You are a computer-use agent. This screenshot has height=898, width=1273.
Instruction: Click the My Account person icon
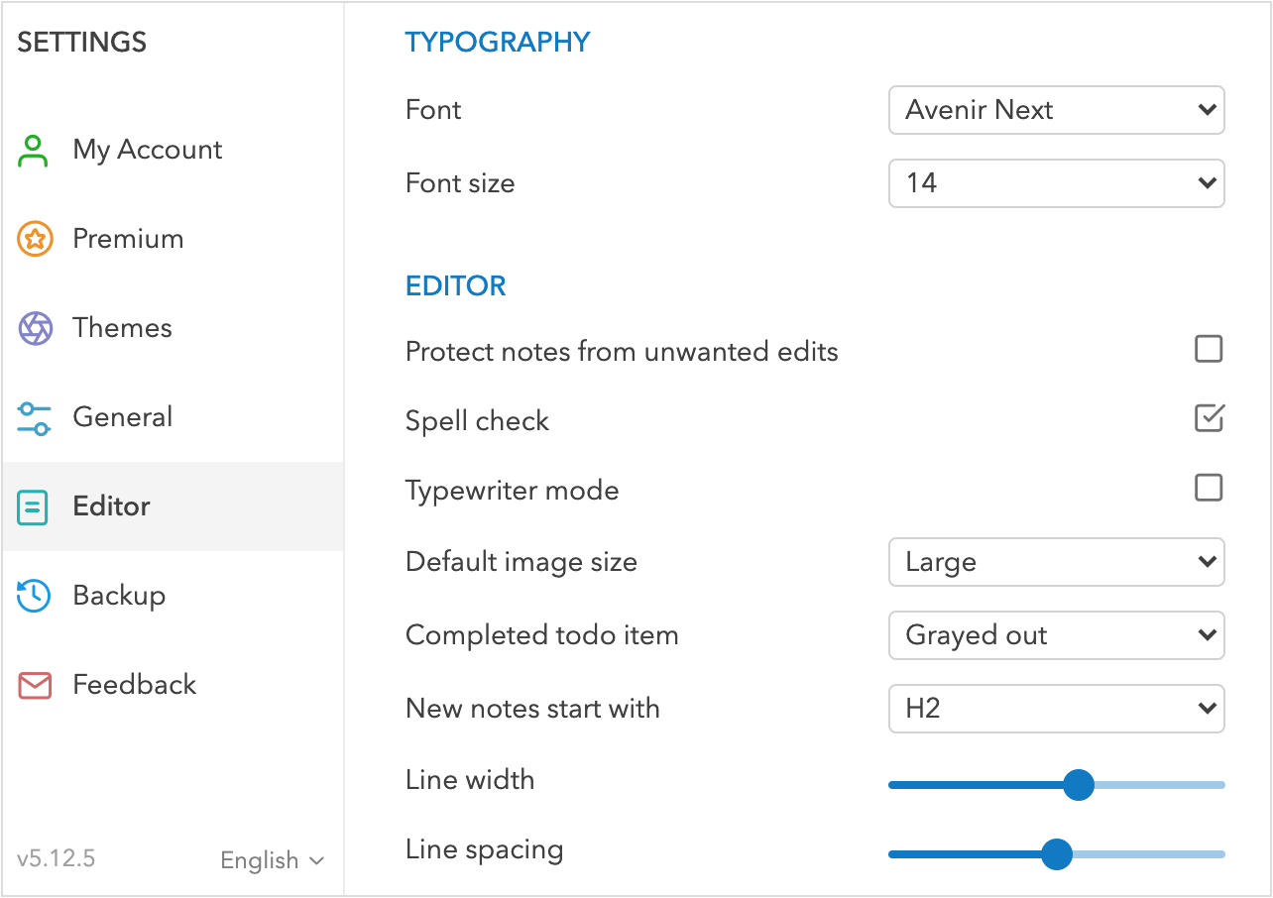[x=35, y=151]
